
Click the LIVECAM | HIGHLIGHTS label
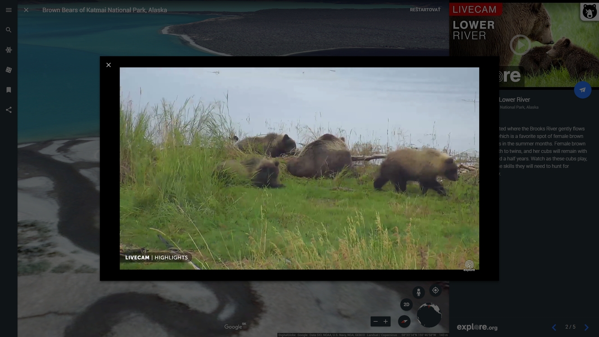[x=157, y=258]
